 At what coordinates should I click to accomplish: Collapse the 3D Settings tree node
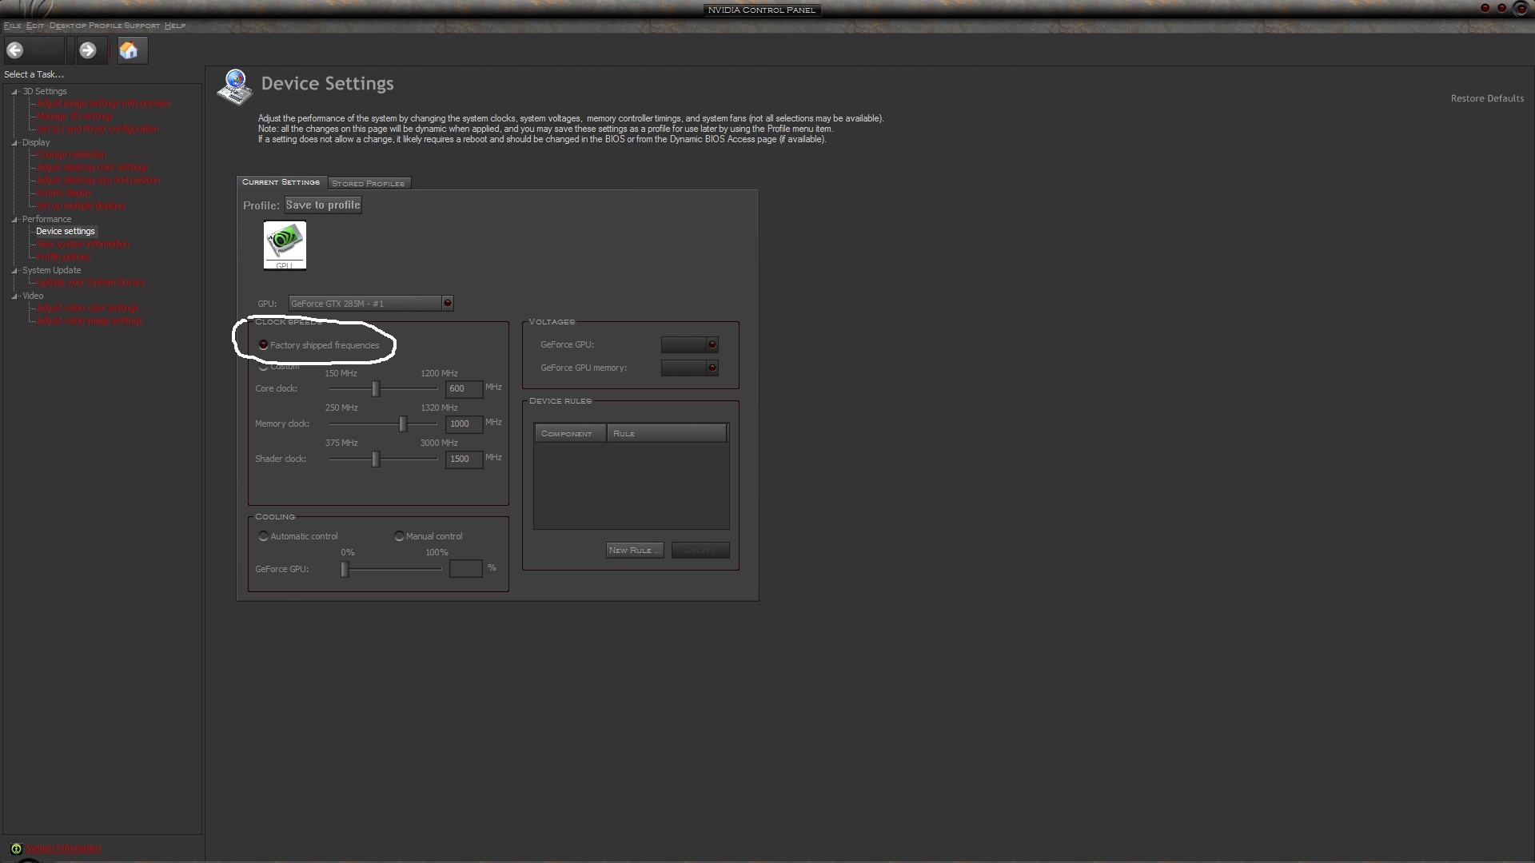14,92
